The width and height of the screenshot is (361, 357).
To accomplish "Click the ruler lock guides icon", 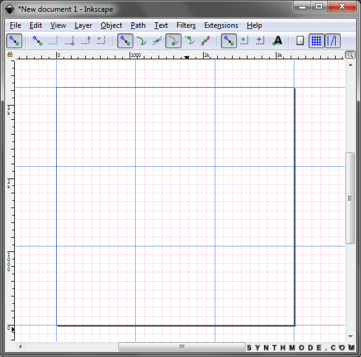I will pyautogui.click(x=10, y=54).
